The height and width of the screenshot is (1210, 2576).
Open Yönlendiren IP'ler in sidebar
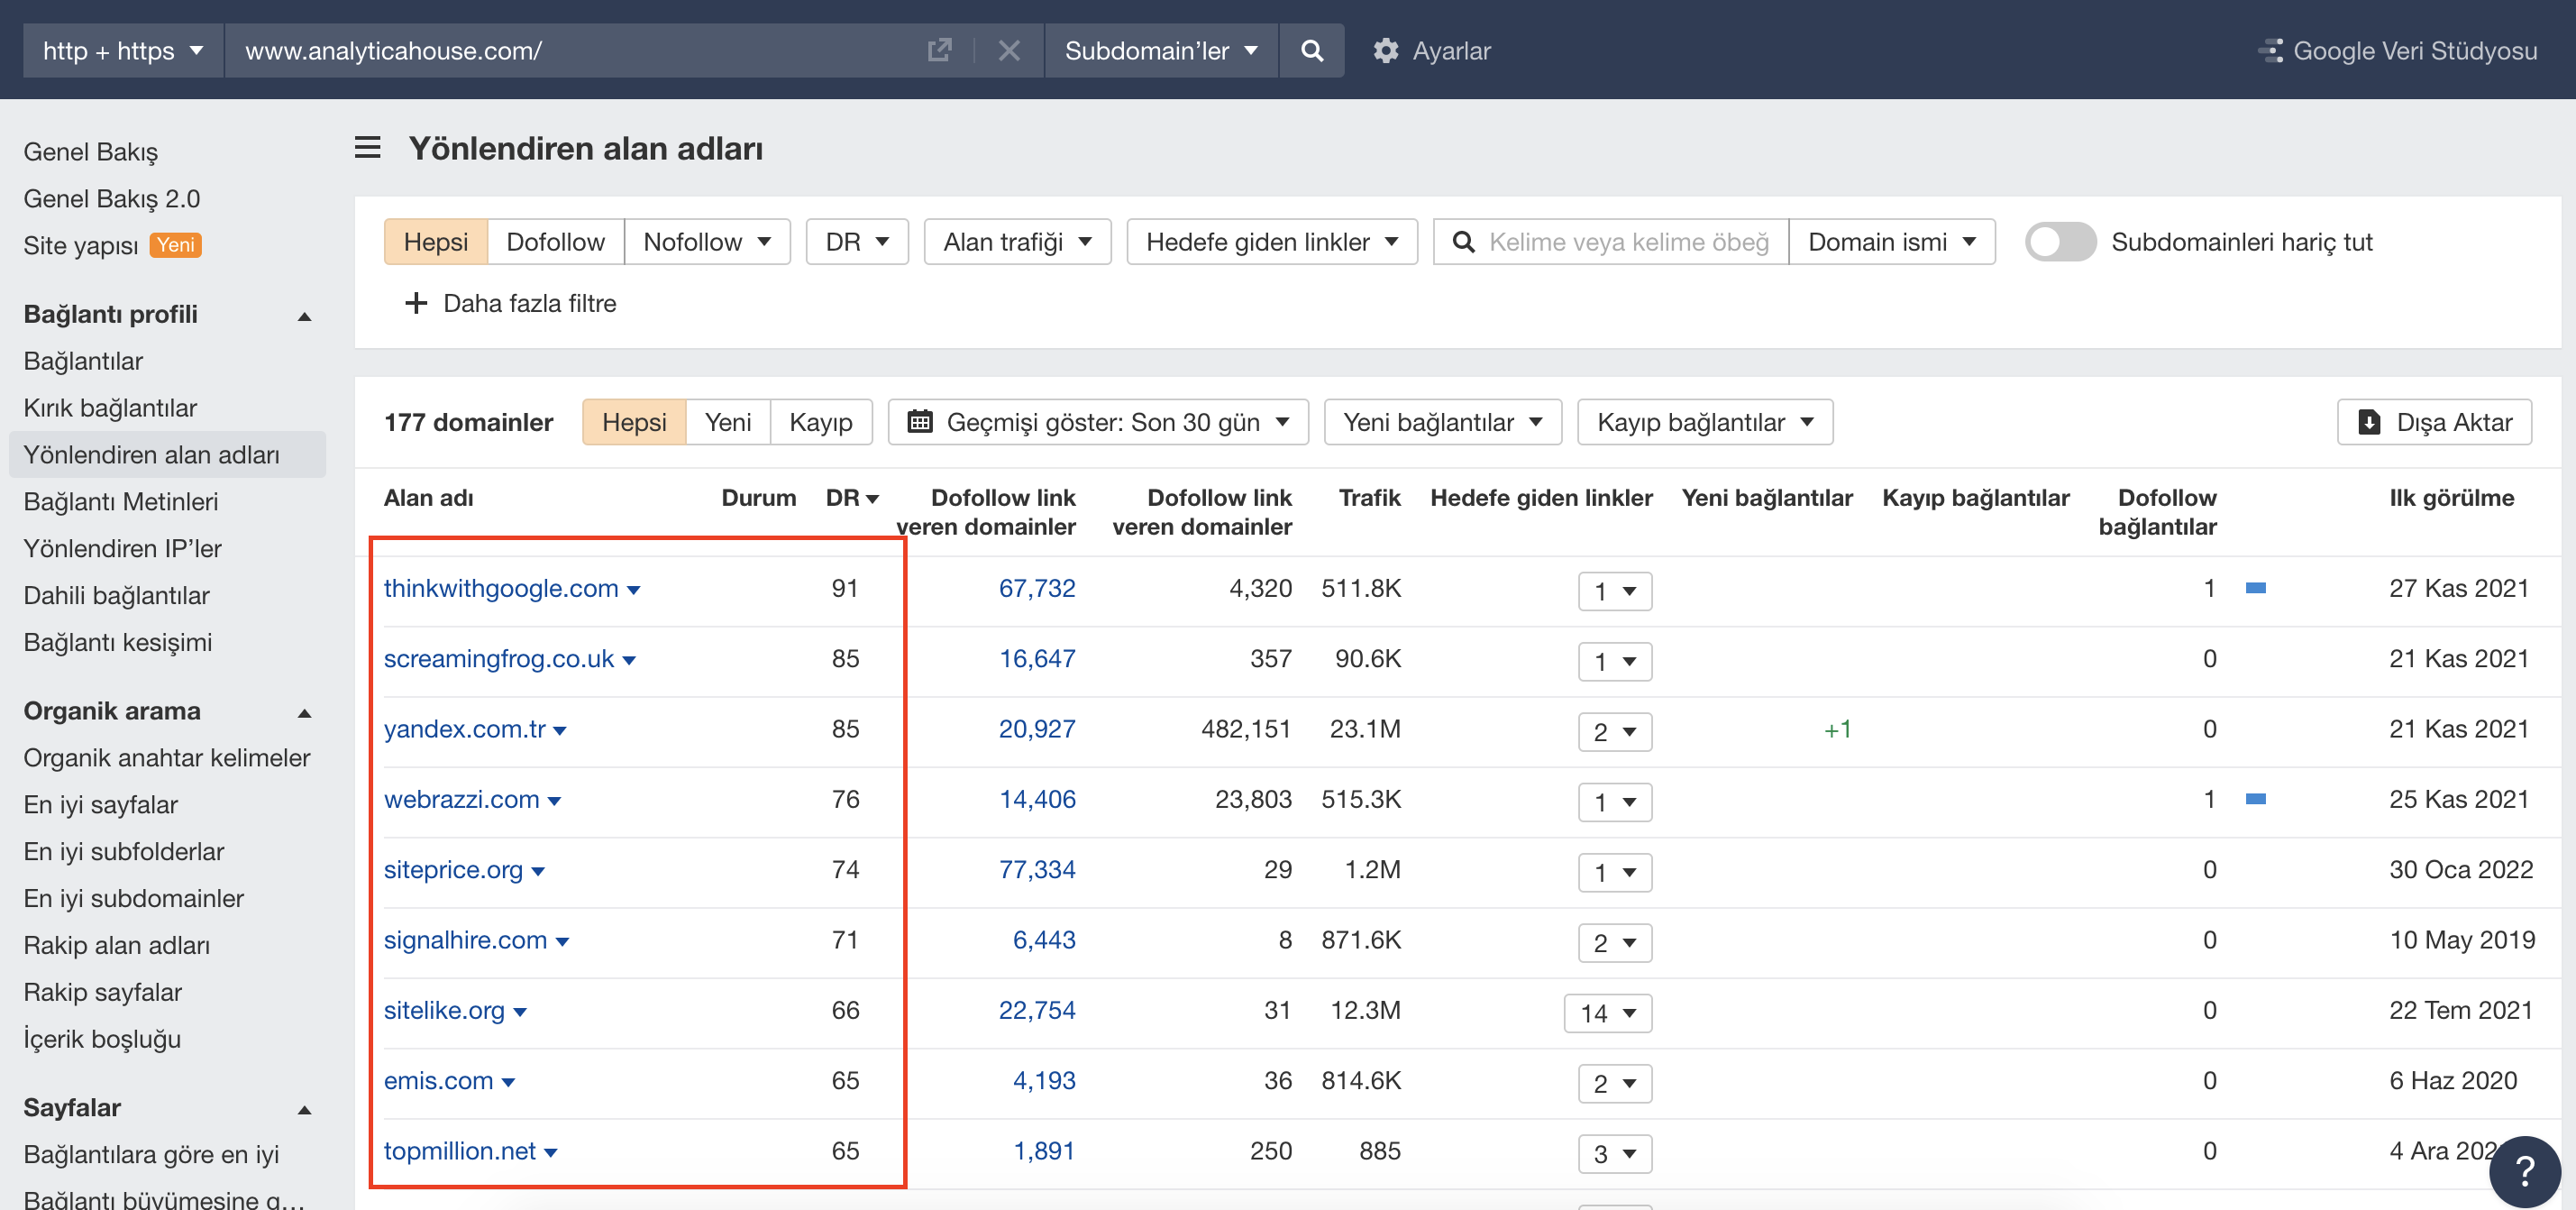click(122, 549)
